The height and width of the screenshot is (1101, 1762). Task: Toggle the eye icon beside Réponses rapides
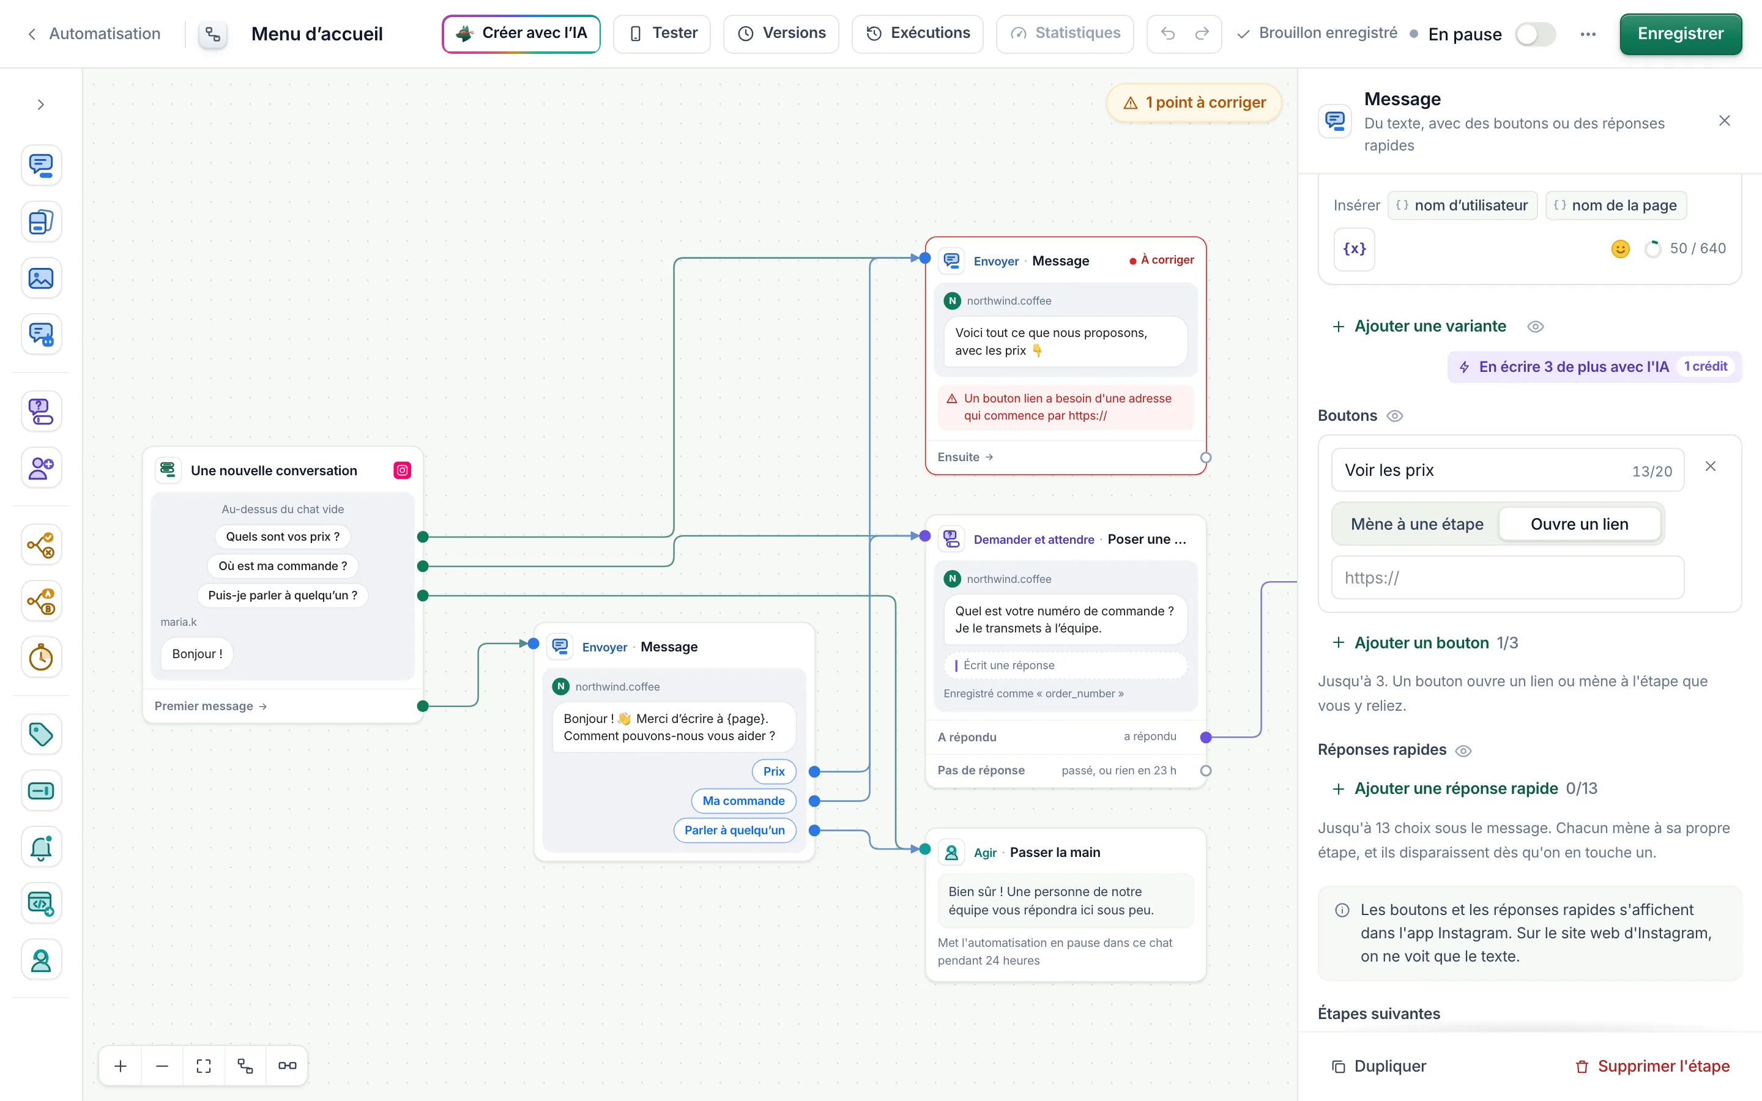click(1463, 751)
